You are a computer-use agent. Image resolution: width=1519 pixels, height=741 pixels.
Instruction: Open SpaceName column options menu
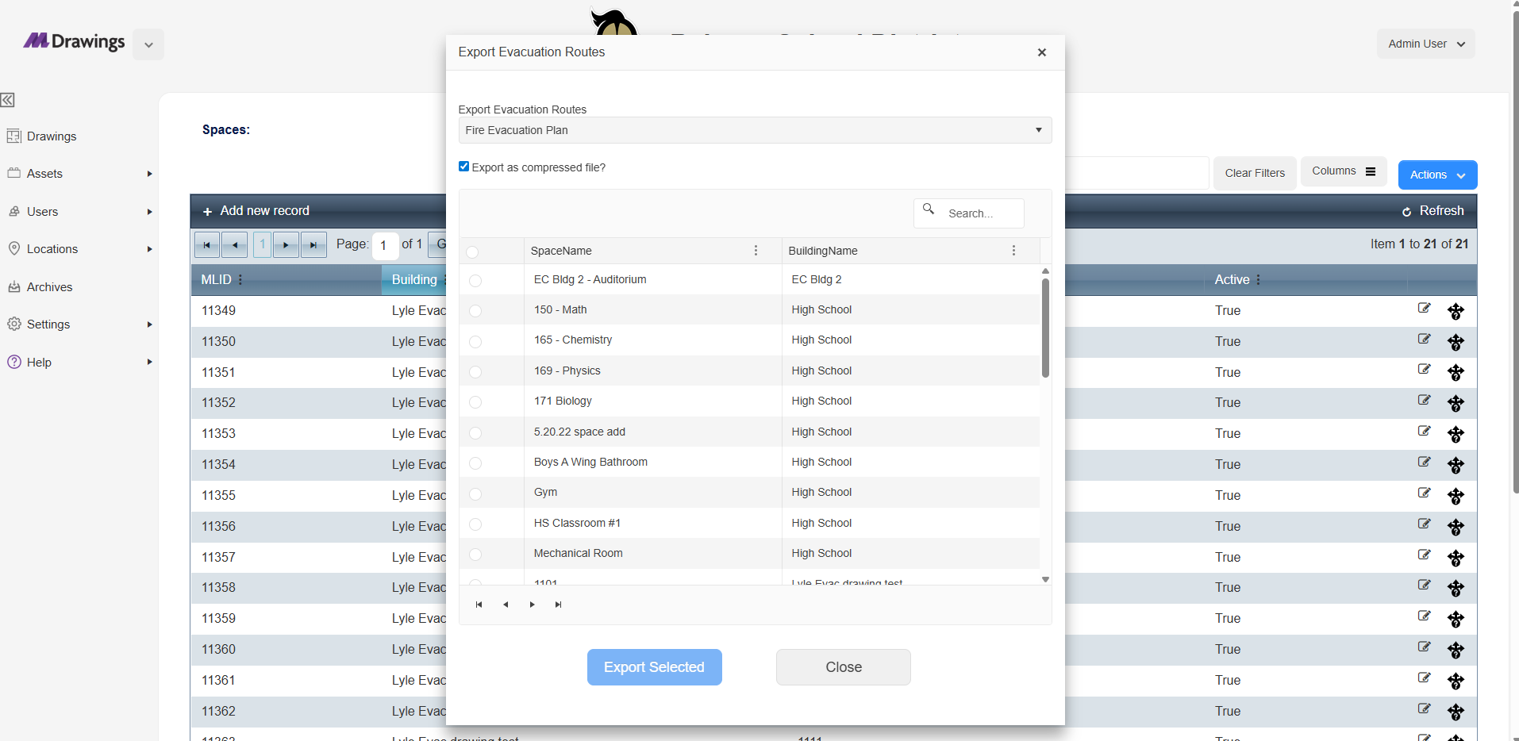pyautogui.click(x=756, y=251)
